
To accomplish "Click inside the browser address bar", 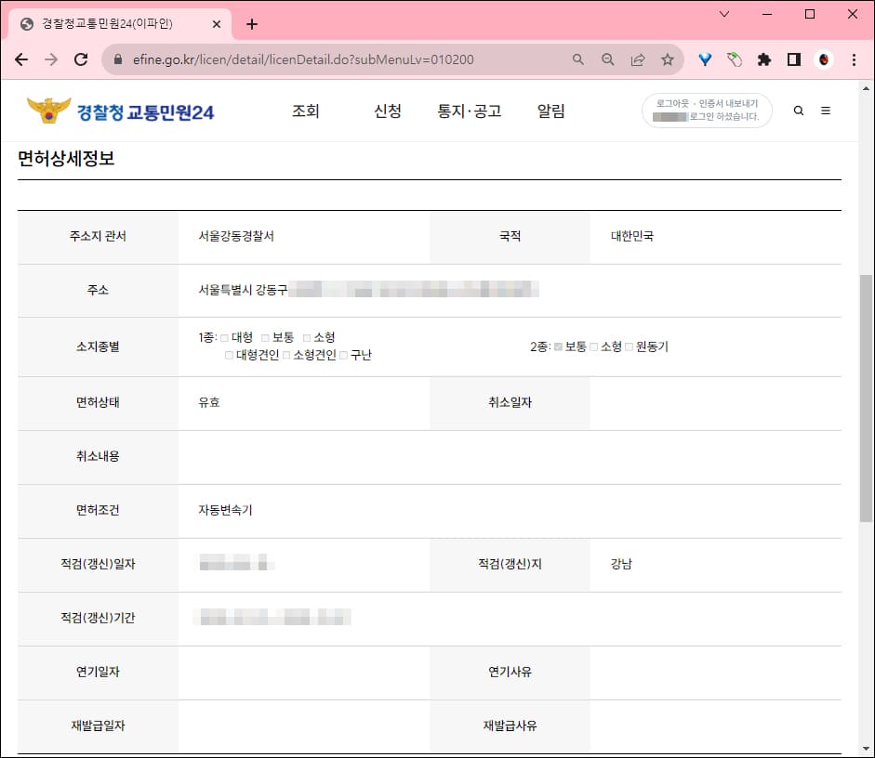I will click(x=325, y=58).
